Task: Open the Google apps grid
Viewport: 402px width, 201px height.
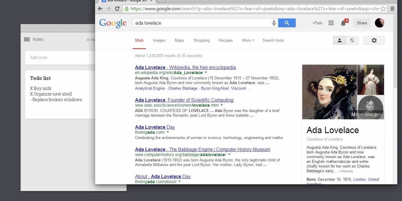Action: [331, 23]
